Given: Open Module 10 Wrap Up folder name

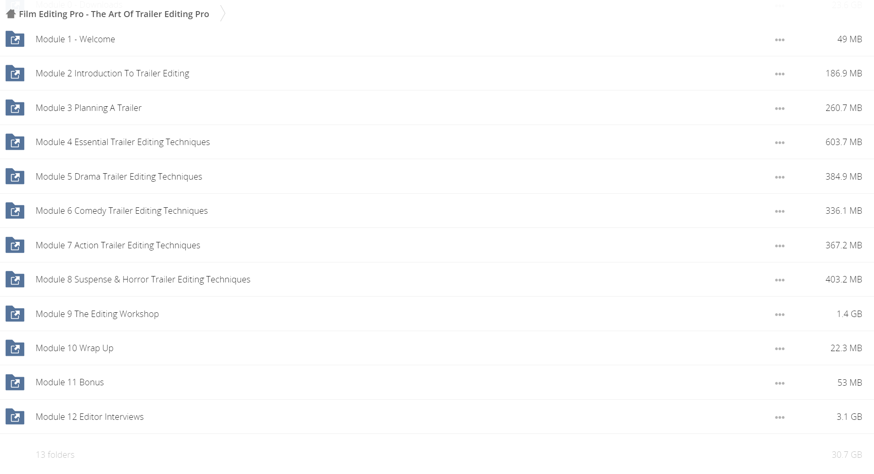Looking at the screenshot, I should (x=74, y=348).
